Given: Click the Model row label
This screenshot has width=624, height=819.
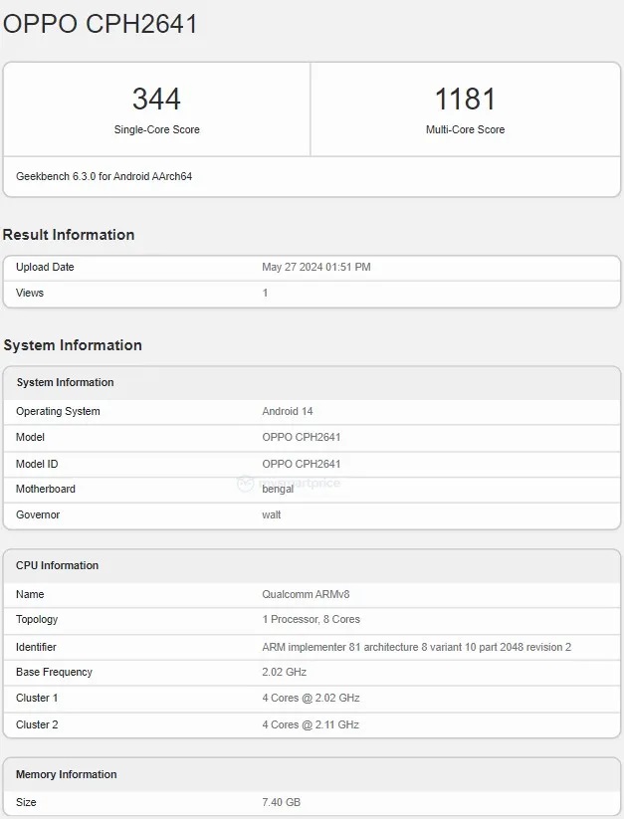Looking at the screenshot, I should (30, 437).
